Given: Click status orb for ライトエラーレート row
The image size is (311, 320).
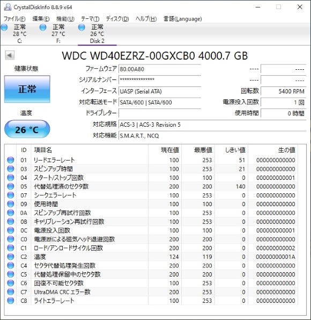Looking at the screenshot, I should pos(10,301).
